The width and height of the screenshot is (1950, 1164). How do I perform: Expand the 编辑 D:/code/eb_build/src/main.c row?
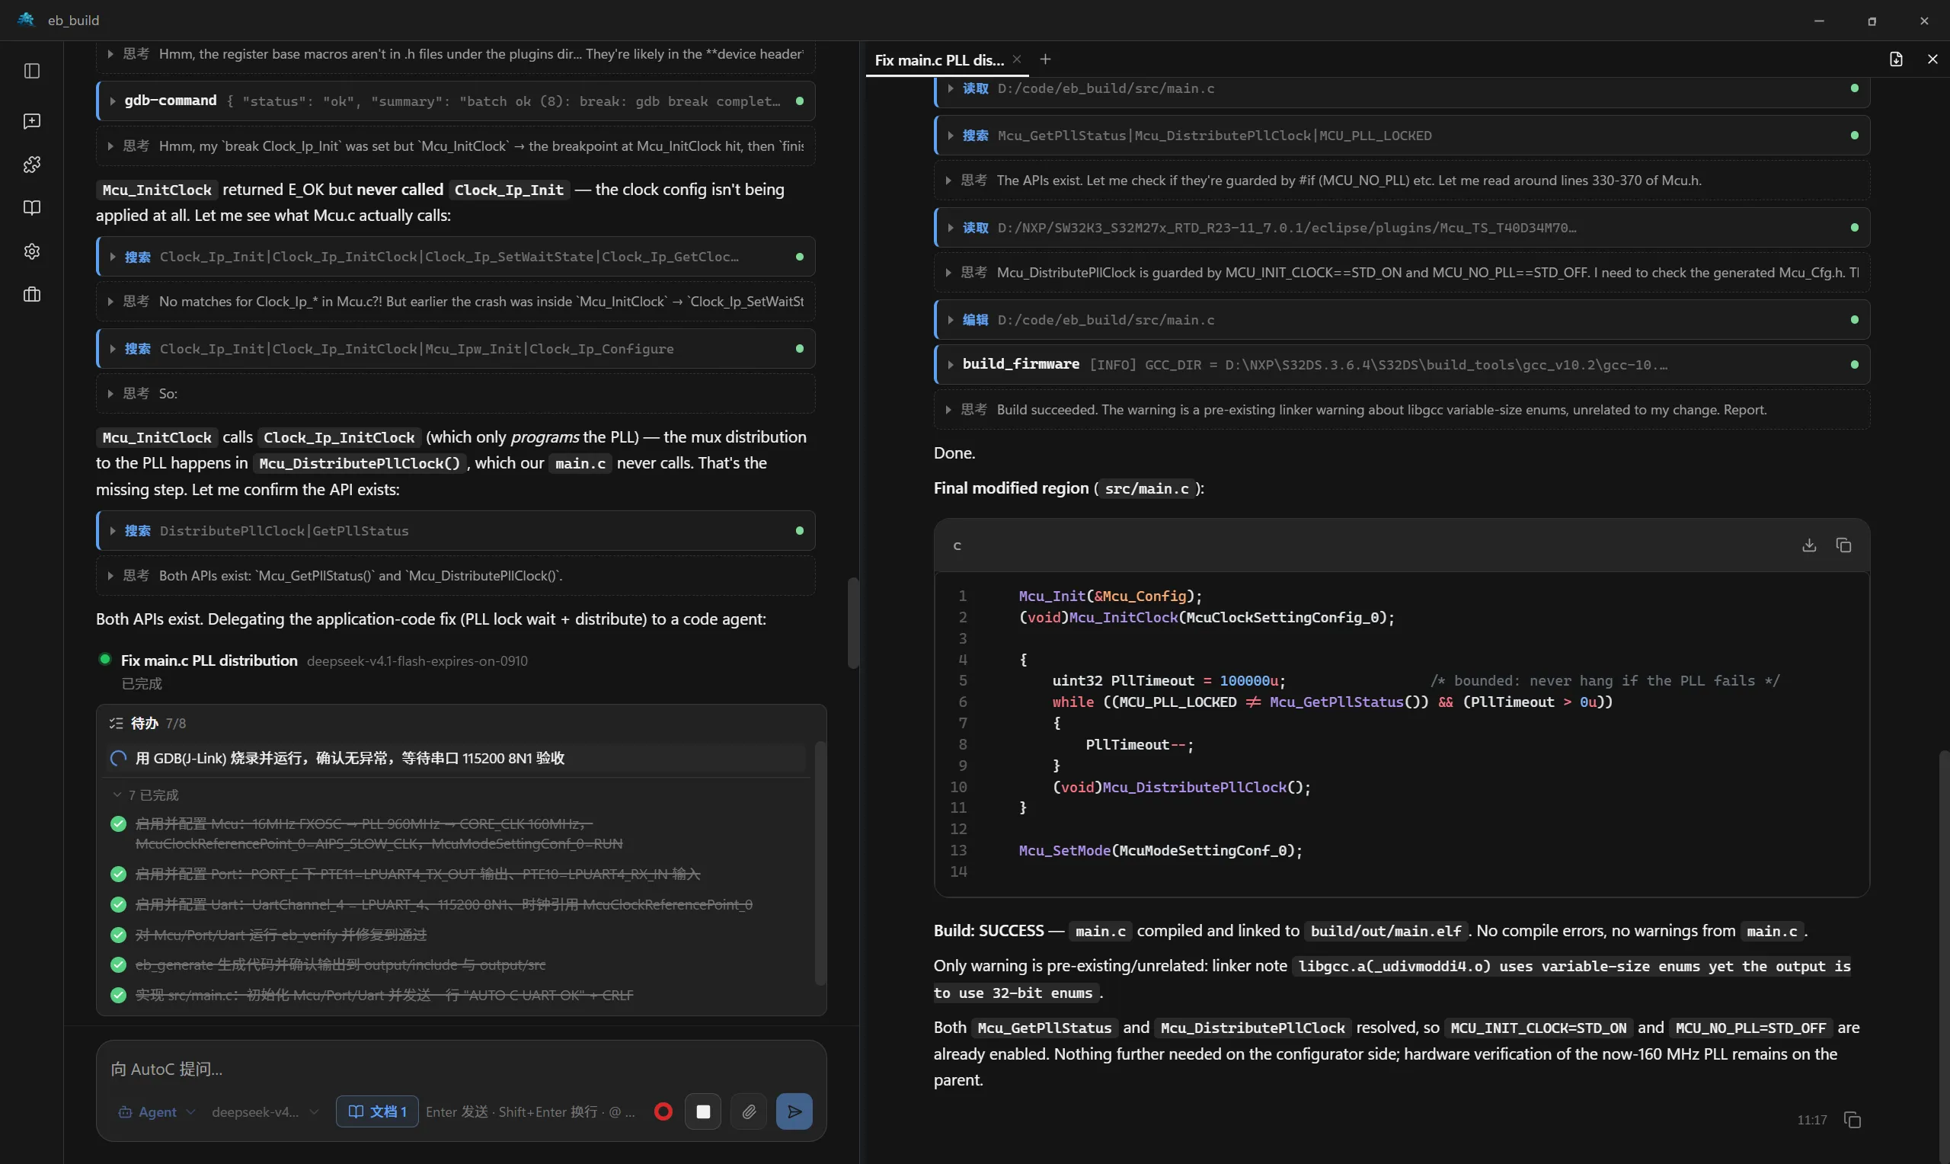pos(1402,320)
